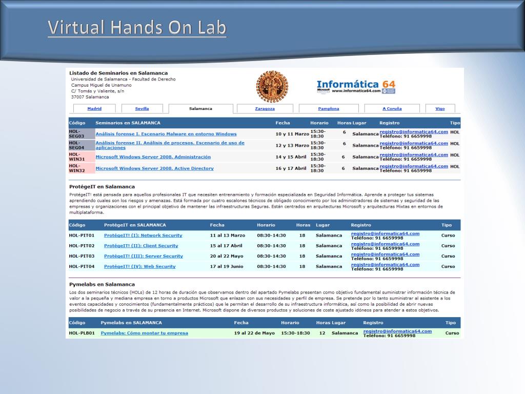Screen dimensions: 525x394
Task: Click registro email in HOL-PIT03 row
Action: (385, 254)
